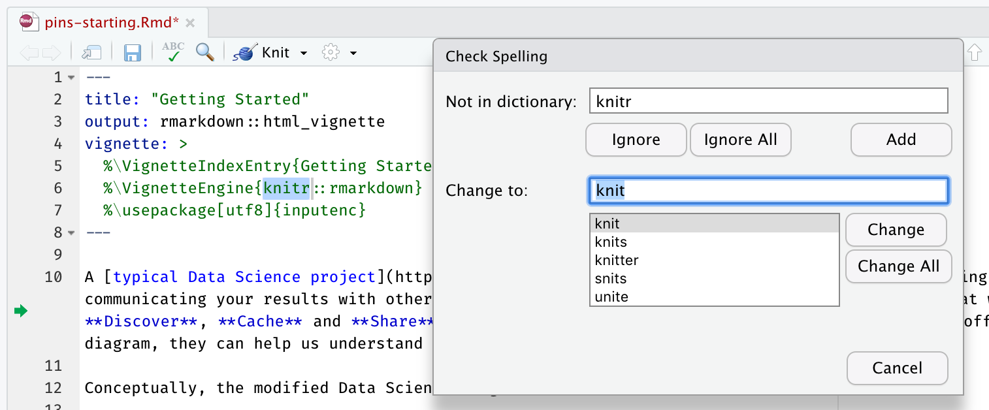
Task: Run spell check via the ABC icon
Action: (173, 52)
